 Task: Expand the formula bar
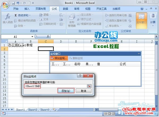(156, 36)
